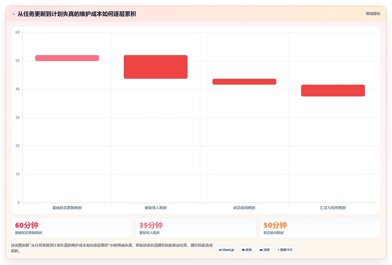Click the 增减瀑布 tag in the header

[x=373, y=14]
